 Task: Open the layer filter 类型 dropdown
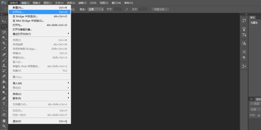coord(255,104)
